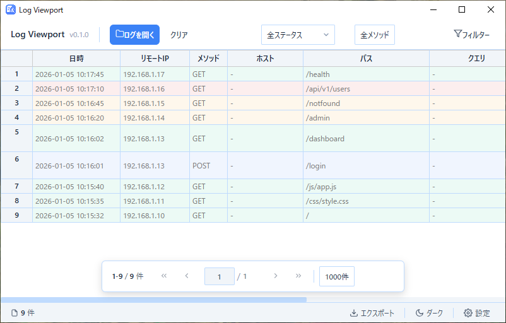This screenshot has width=506, height=323.
Task: Click the page number input field
Action: click(x=219, y=276)
